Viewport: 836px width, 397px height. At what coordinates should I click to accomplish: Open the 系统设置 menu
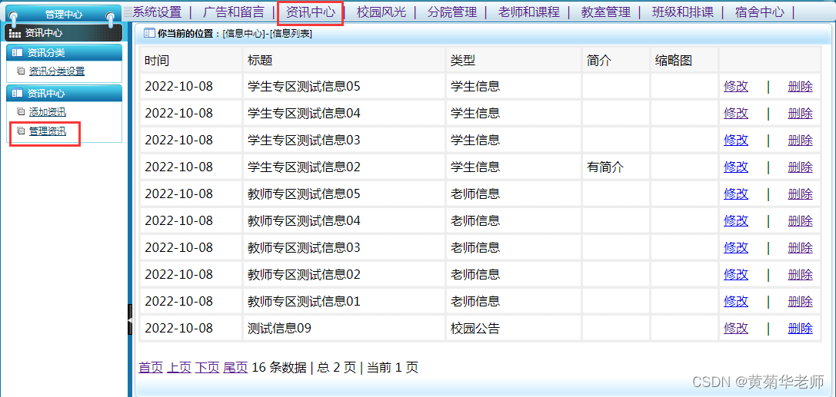point(157,12)
